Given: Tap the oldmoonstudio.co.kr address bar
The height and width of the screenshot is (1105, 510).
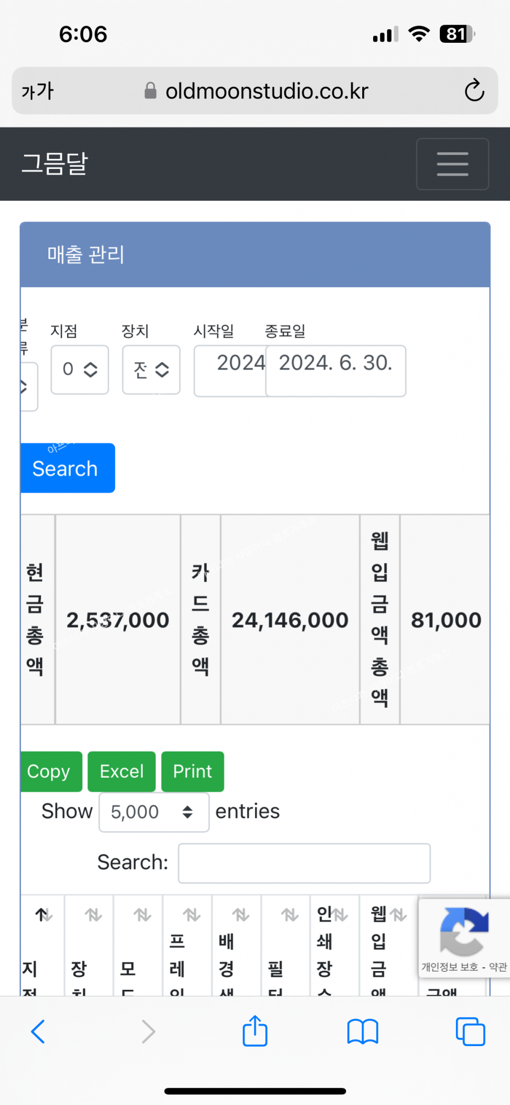Looking at the screenshot, I should (x=266, y=91).
